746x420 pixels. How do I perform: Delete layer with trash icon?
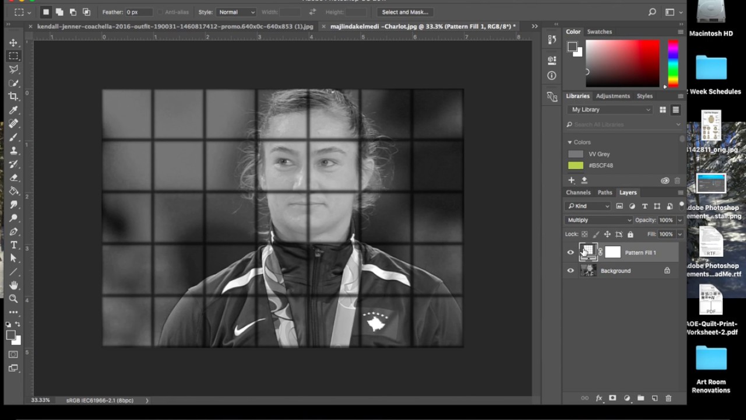tap(668, 398)
